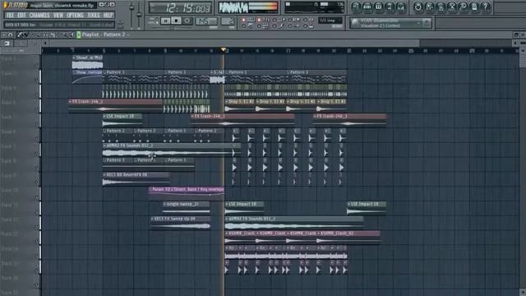Click the FL Studio logo

point(16,5)
